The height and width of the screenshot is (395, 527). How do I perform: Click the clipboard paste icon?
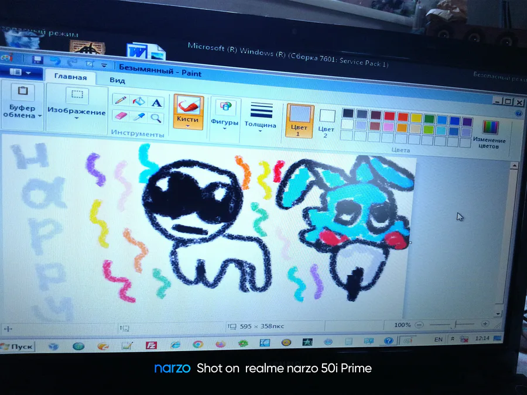click(x=23, y=91)
